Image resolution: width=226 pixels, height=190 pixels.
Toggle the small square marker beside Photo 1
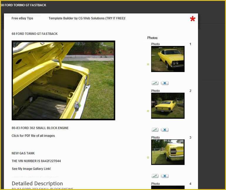pos(148,64)
